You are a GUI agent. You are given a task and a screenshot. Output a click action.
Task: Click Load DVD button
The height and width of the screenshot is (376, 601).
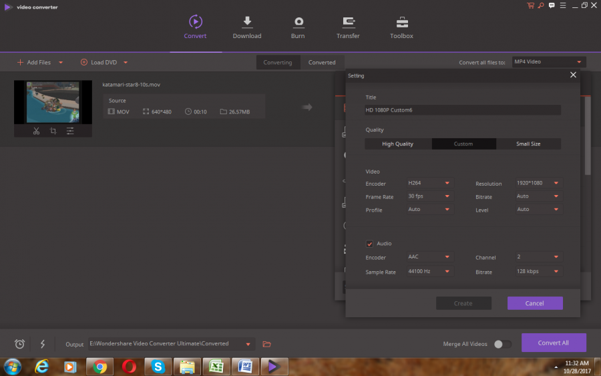(x=99, y=62)
